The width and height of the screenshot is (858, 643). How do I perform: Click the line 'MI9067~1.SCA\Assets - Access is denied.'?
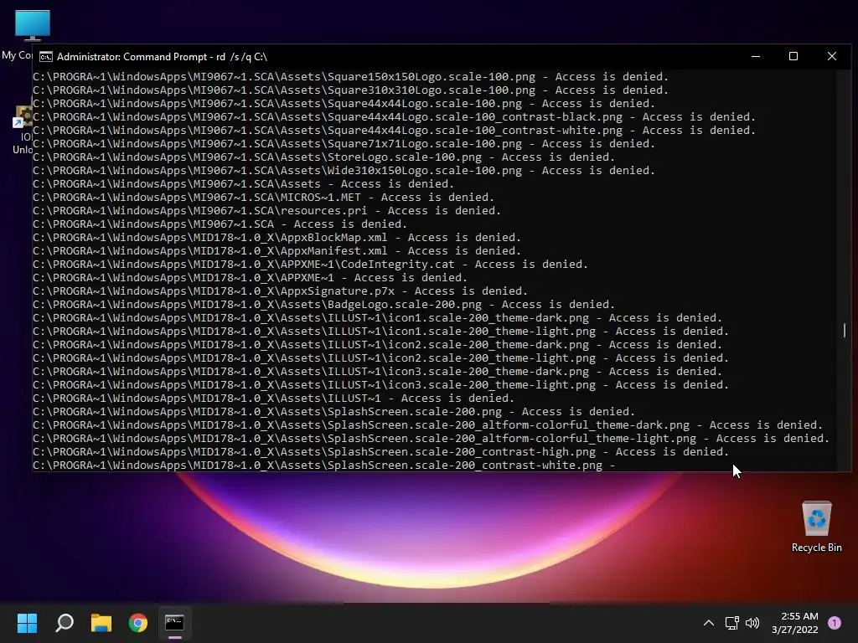click(x=244, y=183)
